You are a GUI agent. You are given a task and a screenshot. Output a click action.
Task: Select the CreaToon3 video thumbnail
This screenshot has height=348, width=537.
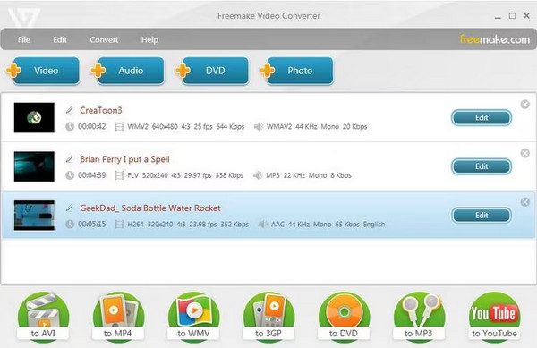34,117
